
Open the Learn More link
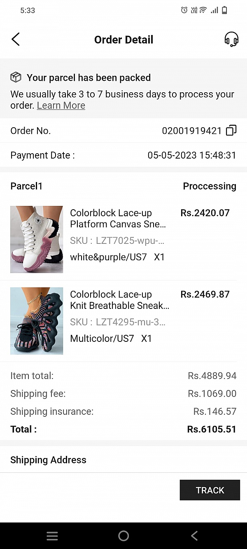point(61,105)
